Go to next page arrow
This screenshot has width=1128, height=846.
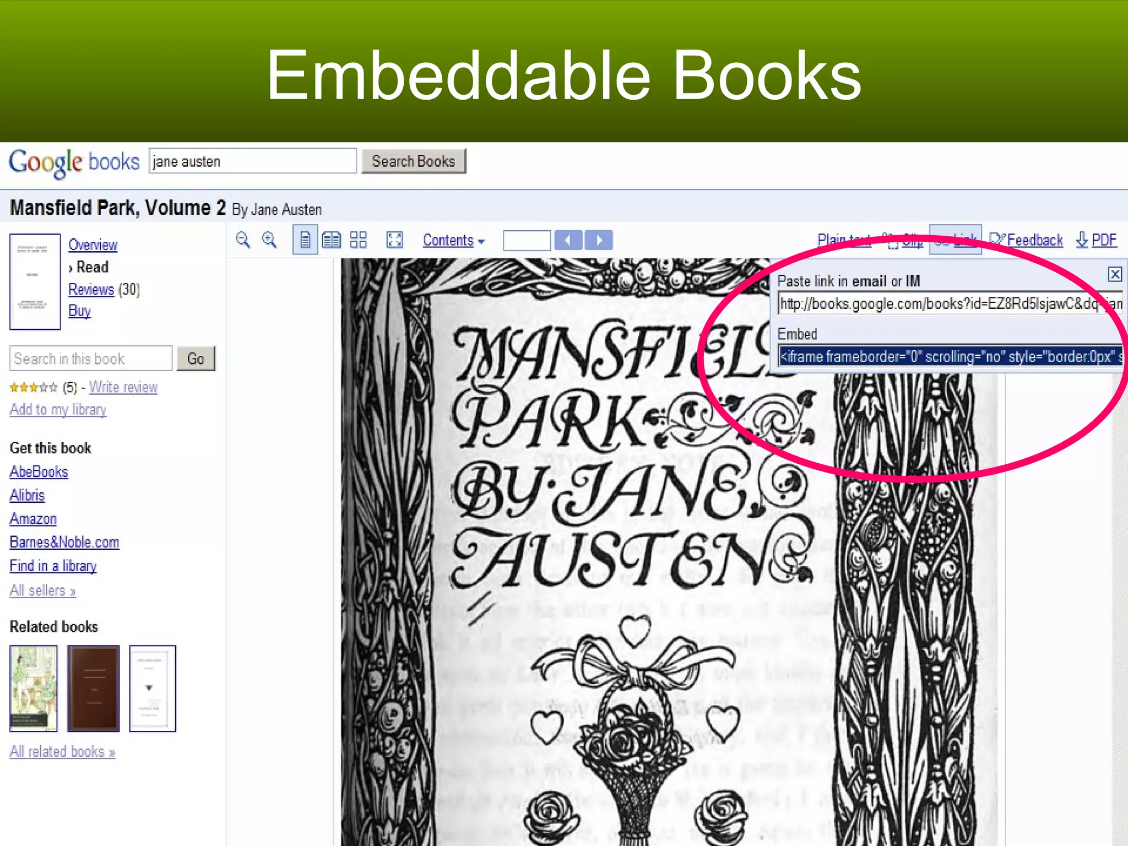(x=599, y=240)
